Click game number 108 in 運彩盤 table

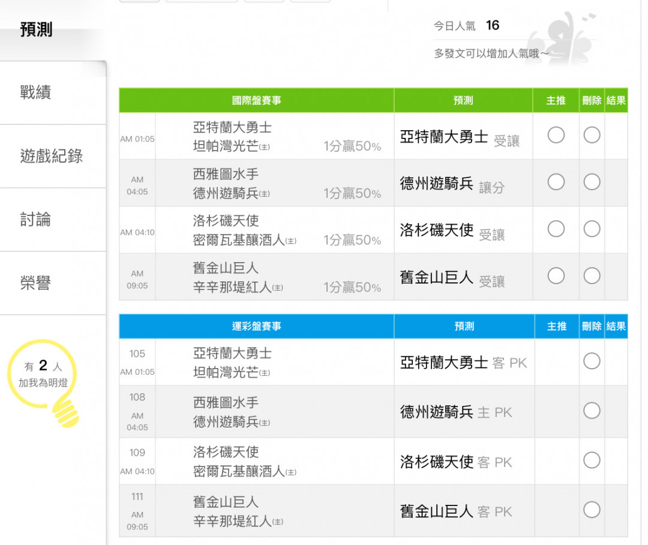point(137,397)
